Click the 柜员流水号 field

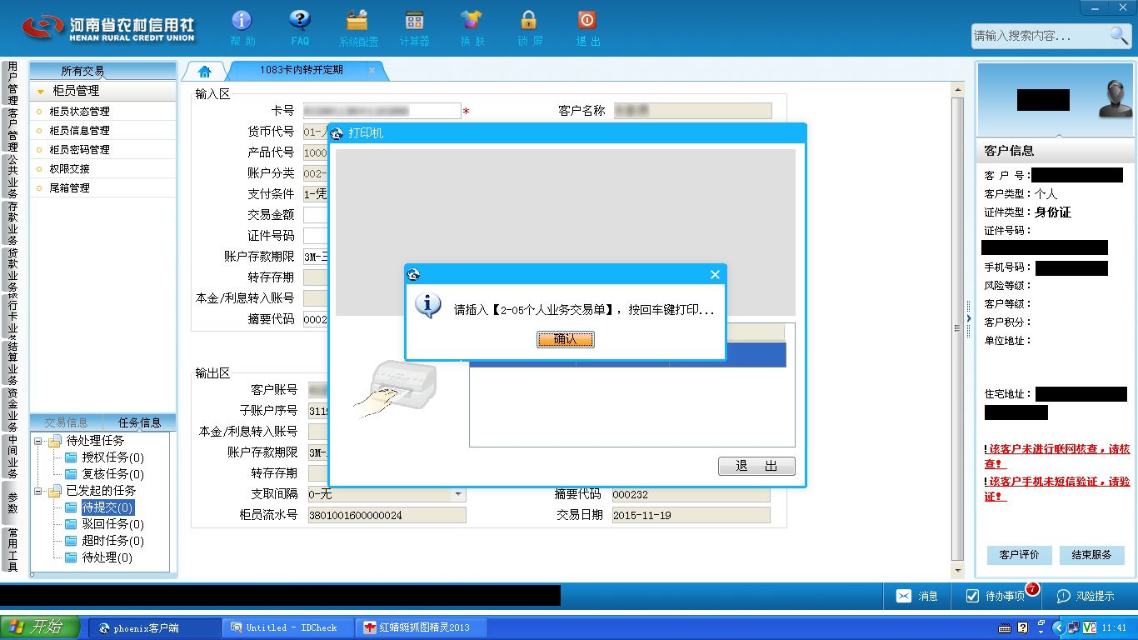[x=387, y=515]
